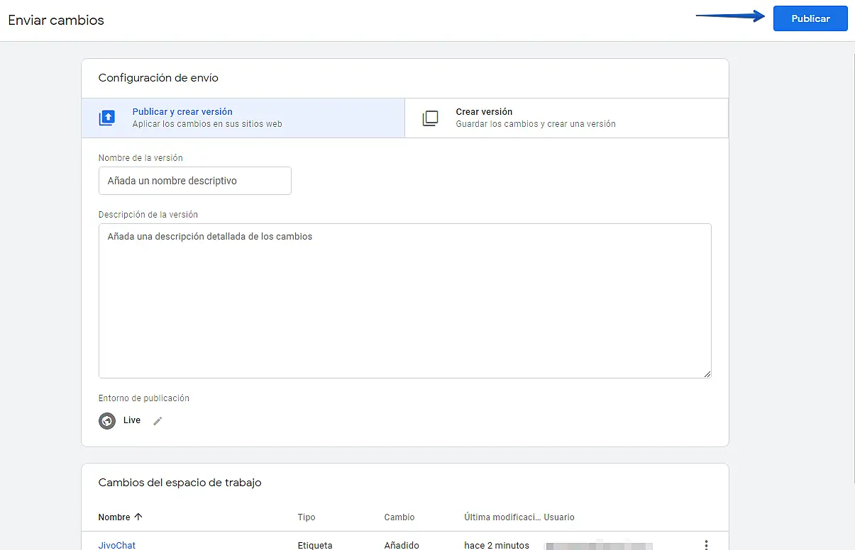Screen dimensions: 855x550
Task: Click the stacked pages icon beside Crear versión
Action: (430, 118)
